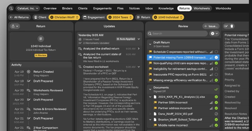The image size is (252, 131).
Task: Clear the 2024 Taxes engagement filter
Action: click(110, 17)
